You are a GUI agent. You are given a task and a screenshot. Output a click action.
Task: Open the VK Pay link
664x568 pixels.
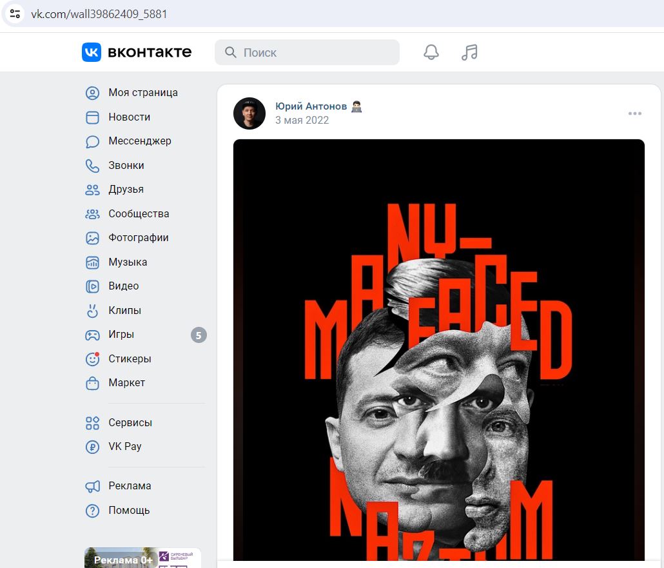pos(125,446)
